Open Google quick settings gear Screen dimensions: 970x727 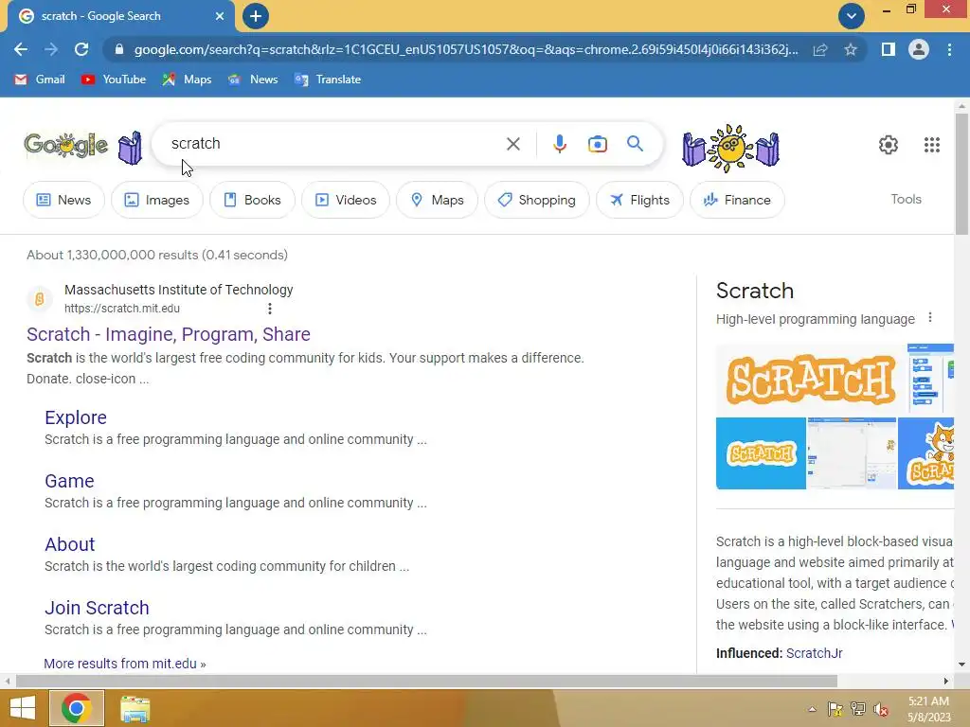point(889,145)
